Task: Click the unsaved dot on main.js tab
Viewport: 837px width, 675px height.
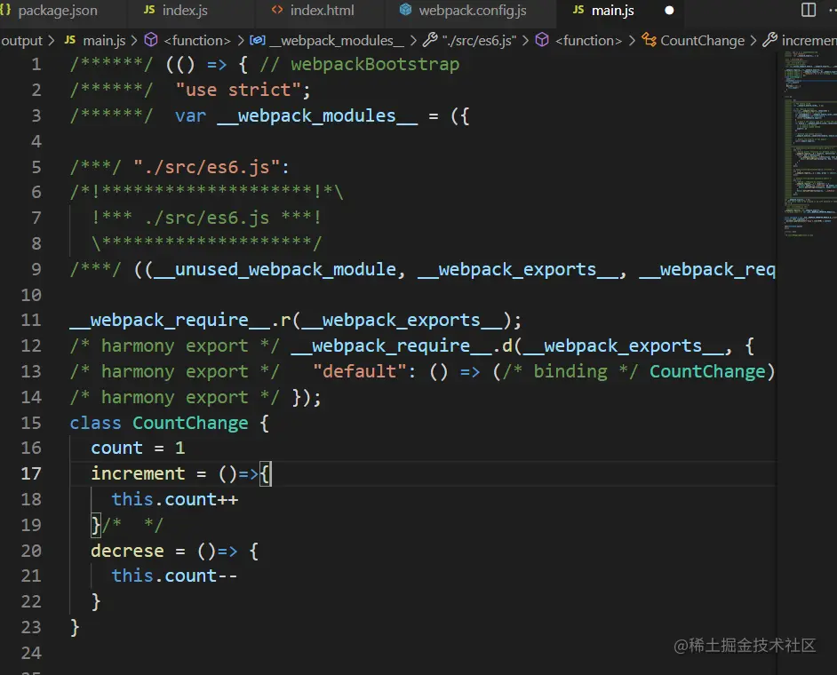Action: point(669,11)
